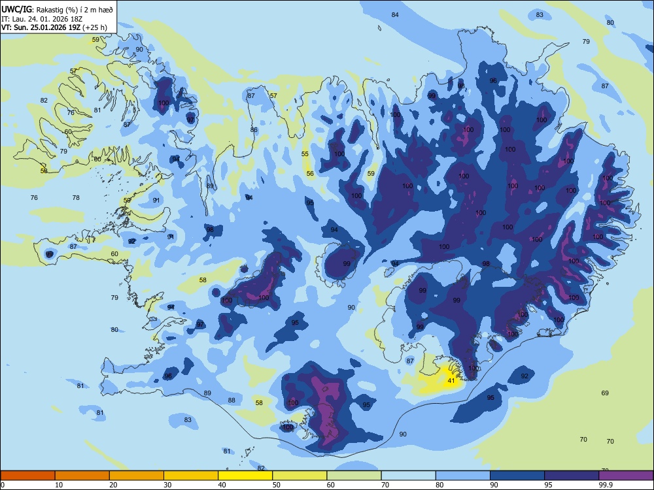Click the '41' value in the yellow patch
Viewport: 654px width, 490px height.
coord(451,381)
